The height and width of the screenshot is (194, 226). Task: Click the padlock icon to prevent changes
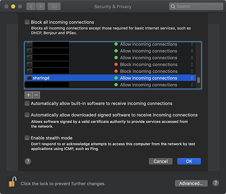point(12,182)
